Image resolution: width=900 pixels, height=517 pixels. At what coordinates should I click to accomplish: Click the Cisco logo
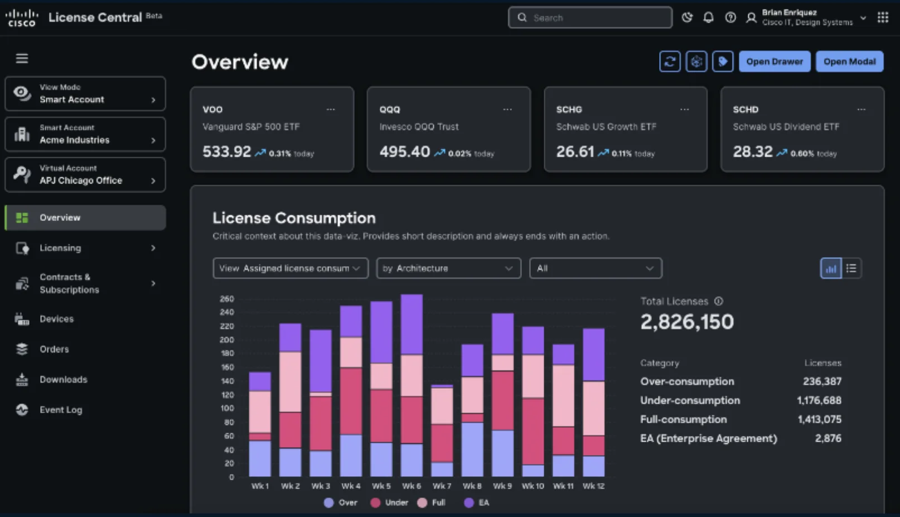[22, 18]
